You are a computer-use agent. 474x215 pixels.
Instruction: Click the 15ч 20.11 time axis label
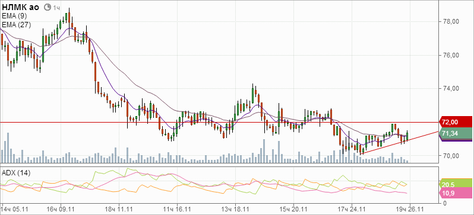tap(293, 208)
